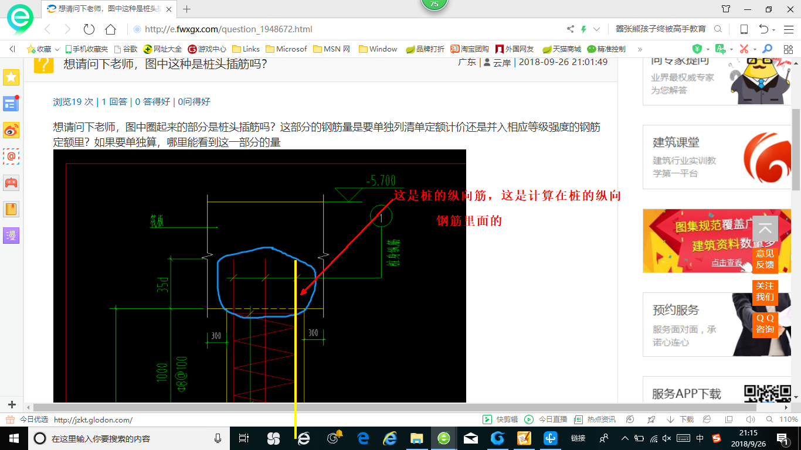Click the 110% zoom level control
The width and height of the screenshot is (801, 450).
[x=783, y=420]
